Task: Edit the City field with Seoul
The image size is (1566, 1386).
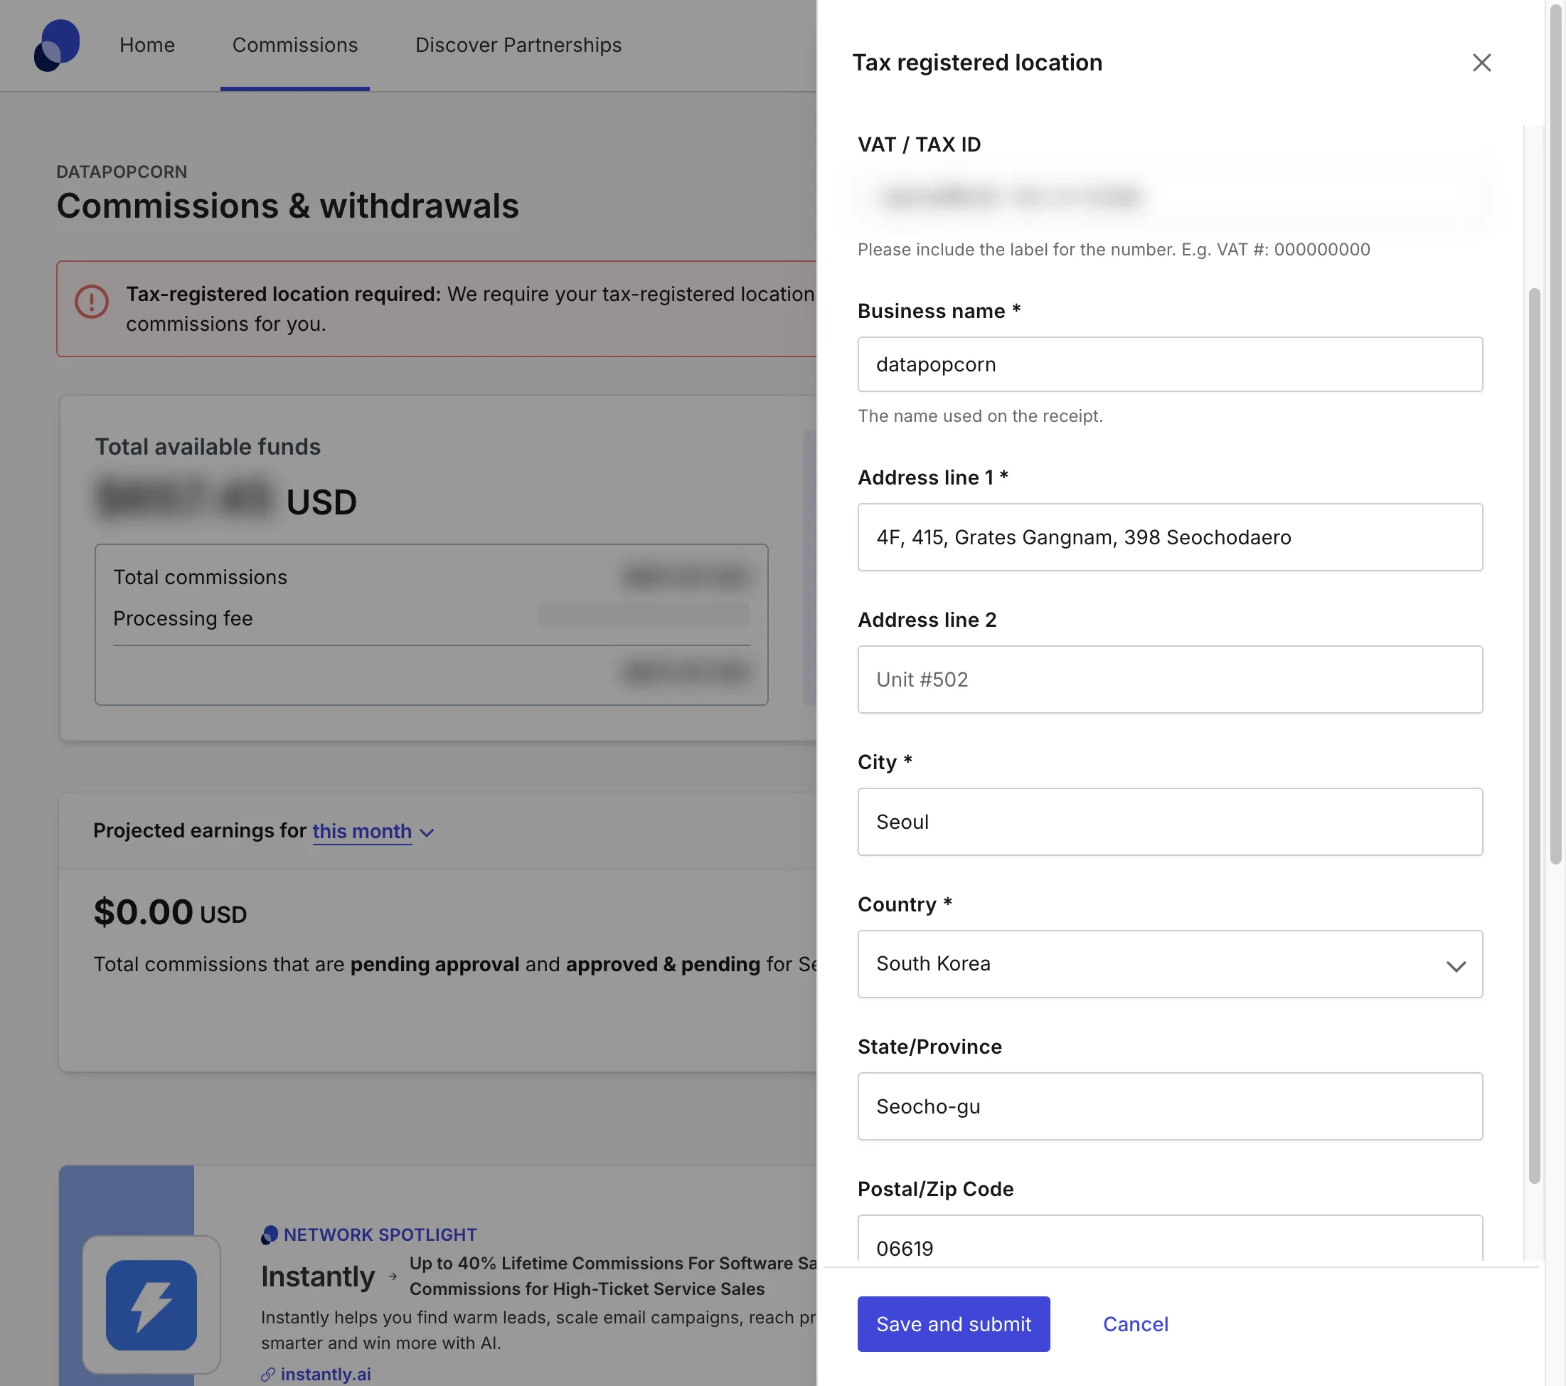Action: pos(1169,822)
